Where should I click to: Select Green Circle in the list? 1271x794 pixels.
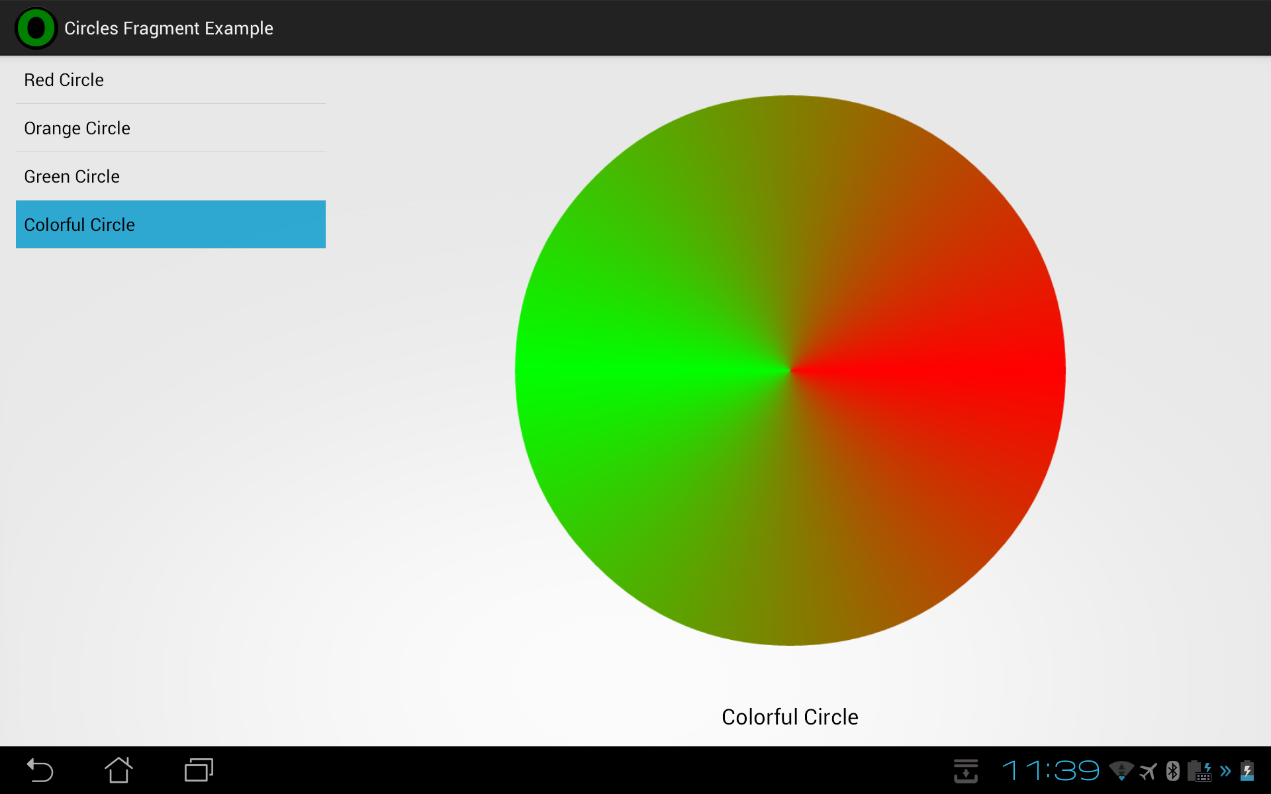(x=171, y=176)
